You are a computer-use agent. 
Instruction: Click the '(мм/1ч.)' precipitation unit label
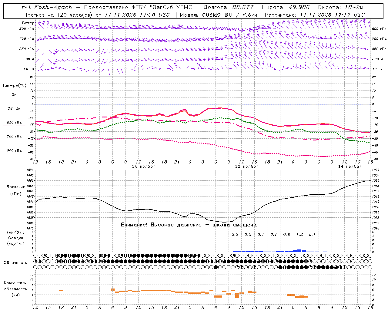point(16,244)
